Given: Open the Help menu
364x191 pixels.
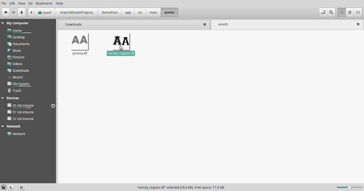Looking at the screenshot, I should pyautogui.click(x=59, y=3).
